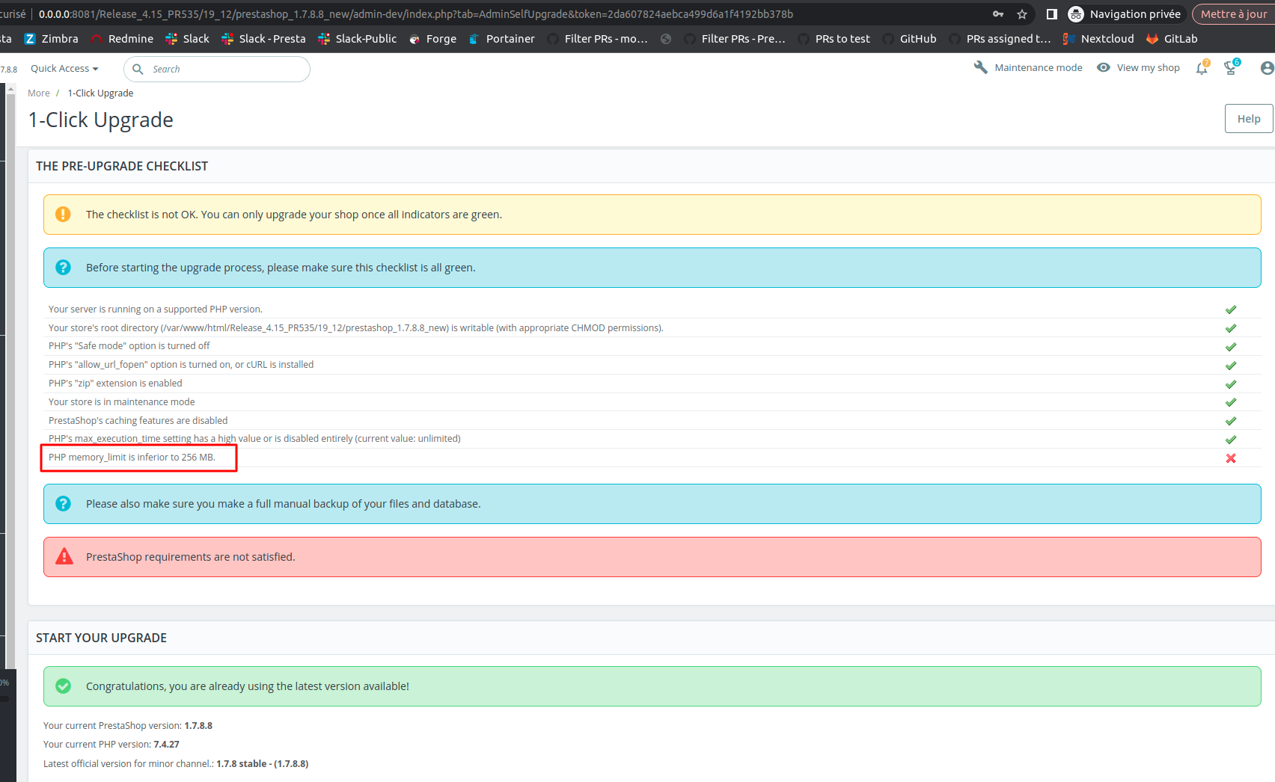
Task: Click the search magnifier icon
Action: click(138, 69)
